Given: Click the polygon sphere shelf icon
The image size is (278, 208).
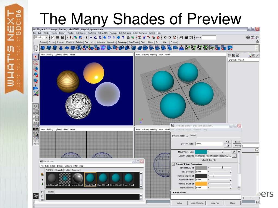Looking at the screenshot, I should point(43,48).
